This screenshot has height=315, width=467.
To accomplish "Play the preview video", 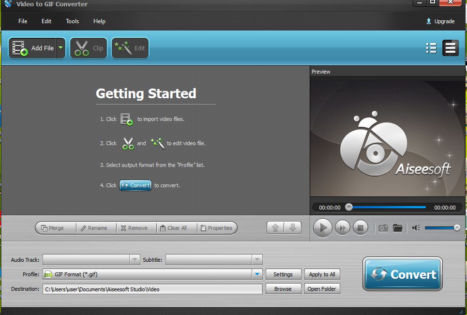I will [x=323, y=228].
